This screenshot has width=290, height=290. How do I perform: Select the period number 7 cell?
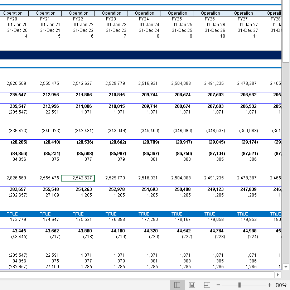pos(125,36)
